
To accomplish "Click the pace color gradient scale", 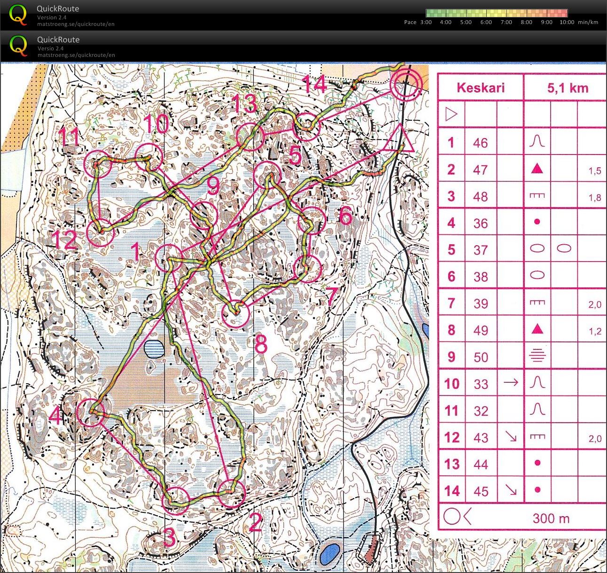I will (497, 13).
